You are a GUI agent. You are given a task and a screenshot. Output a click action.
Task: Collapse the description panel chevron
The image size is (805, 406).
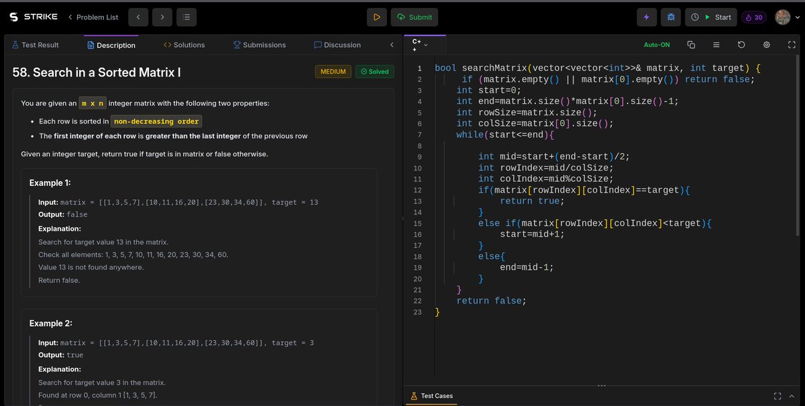(392, 45)
